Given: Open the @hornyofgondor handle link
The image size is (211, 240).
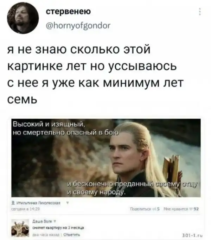Looking at the screenshot, I should click(78, 26).
